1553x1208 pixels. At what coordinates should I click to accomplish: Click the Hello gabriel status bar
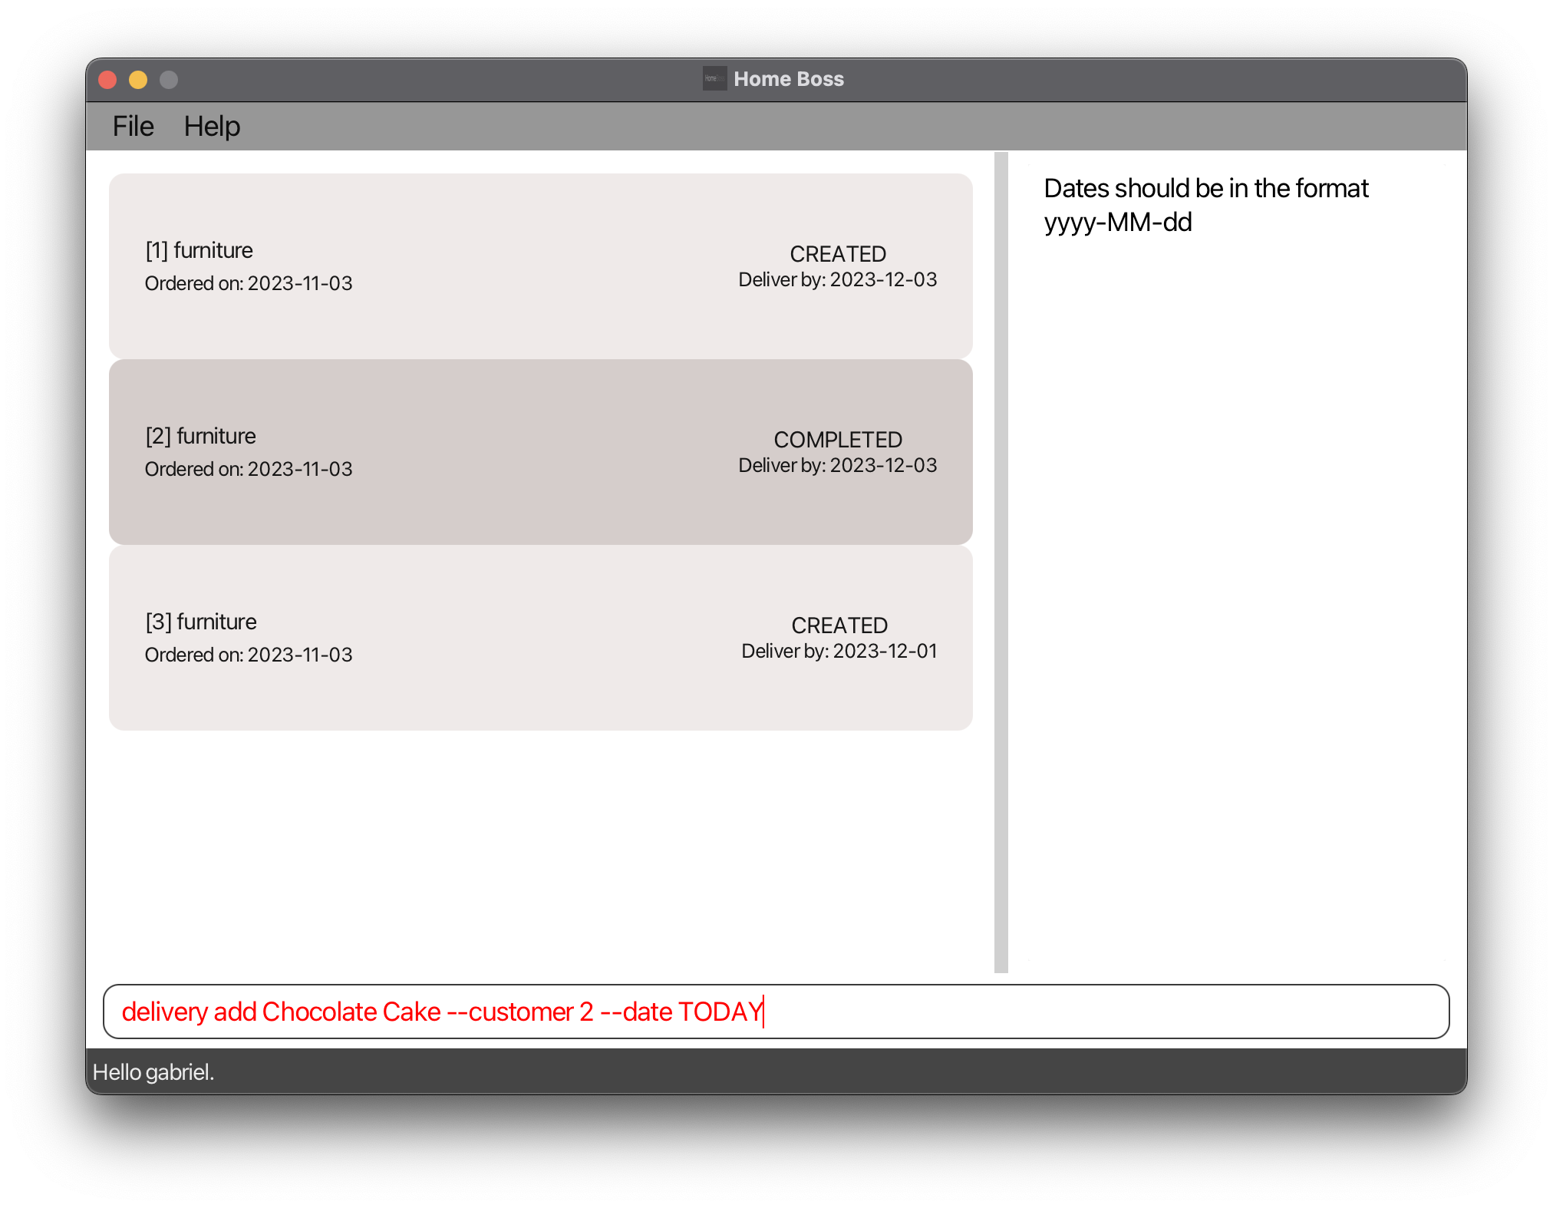click(153, 1072)
